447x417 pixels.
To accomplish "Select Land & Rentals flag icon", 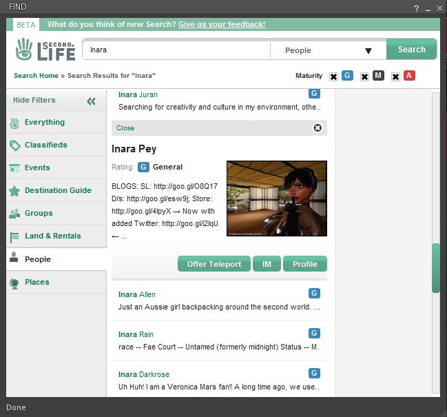I will coord(14,236).
